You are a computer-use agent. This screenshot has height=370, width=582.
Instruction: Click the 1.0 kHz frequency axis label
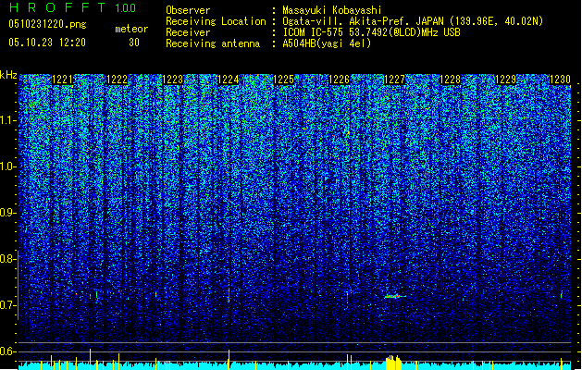8,167
